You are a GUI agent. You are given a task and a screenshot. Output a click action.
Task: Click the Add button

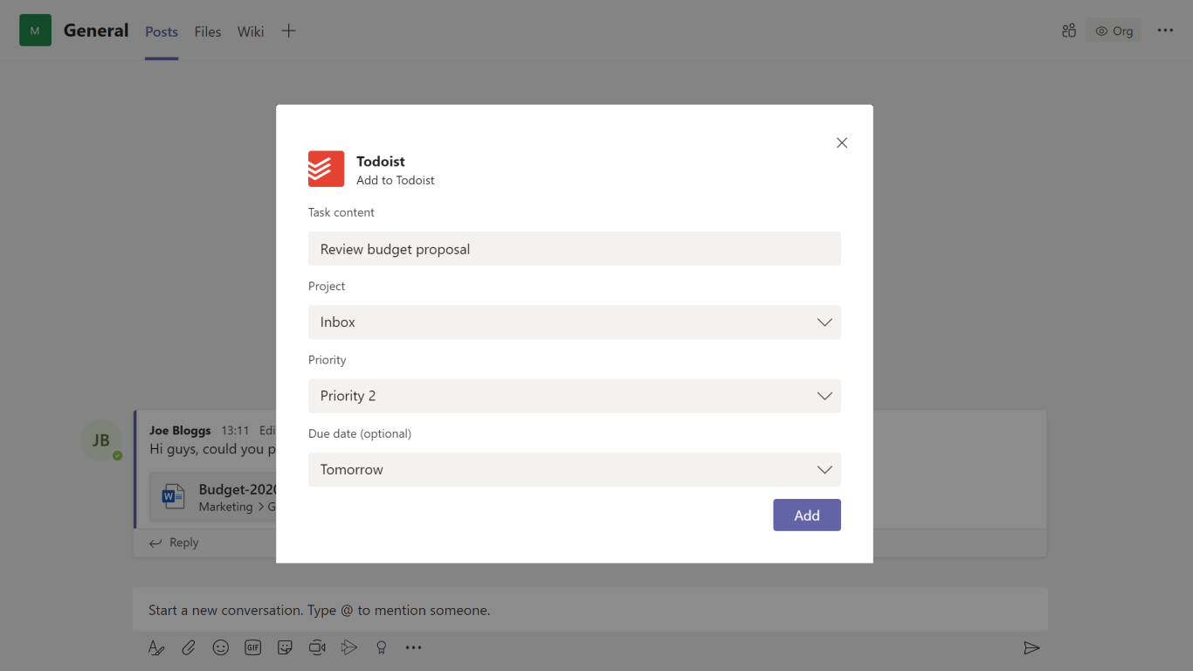point(807,515)
